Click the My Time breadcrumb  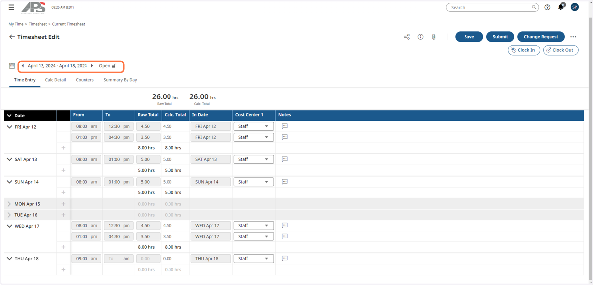tap(16, 24)
